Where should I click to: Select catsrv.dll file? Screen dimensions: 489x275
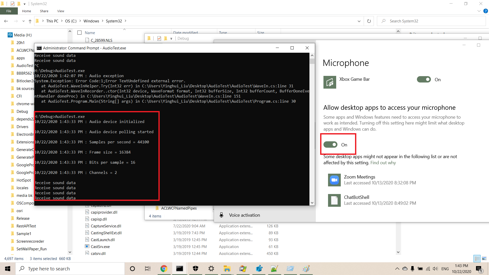pos(98,253)
